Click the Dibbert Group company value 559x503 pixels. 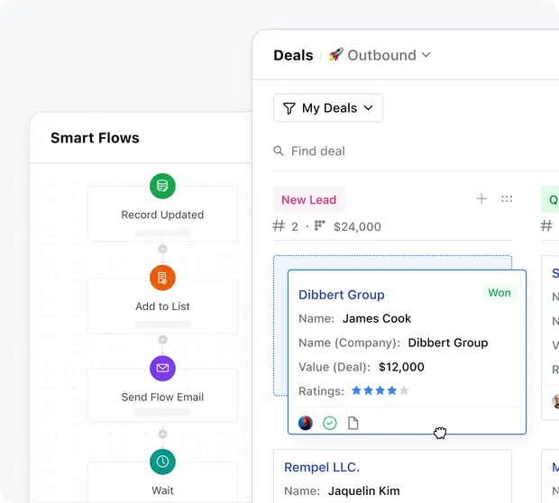[x=448, y=343]
